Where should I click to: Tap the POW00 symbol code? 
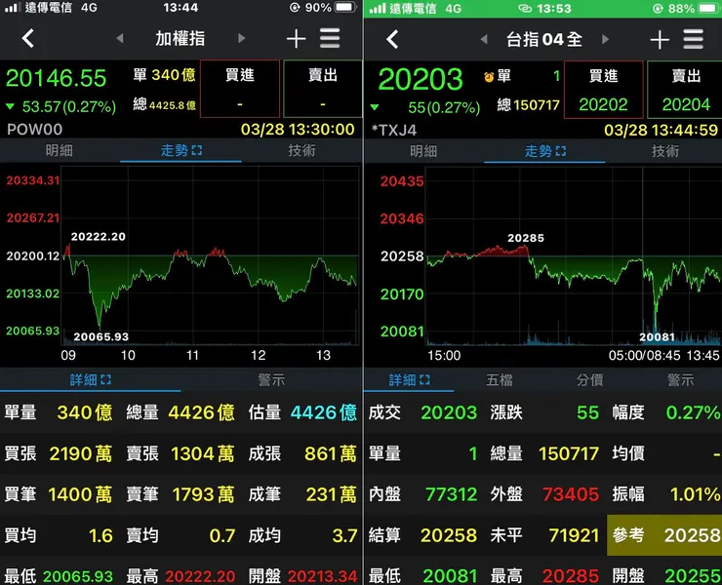coord(34,130)
